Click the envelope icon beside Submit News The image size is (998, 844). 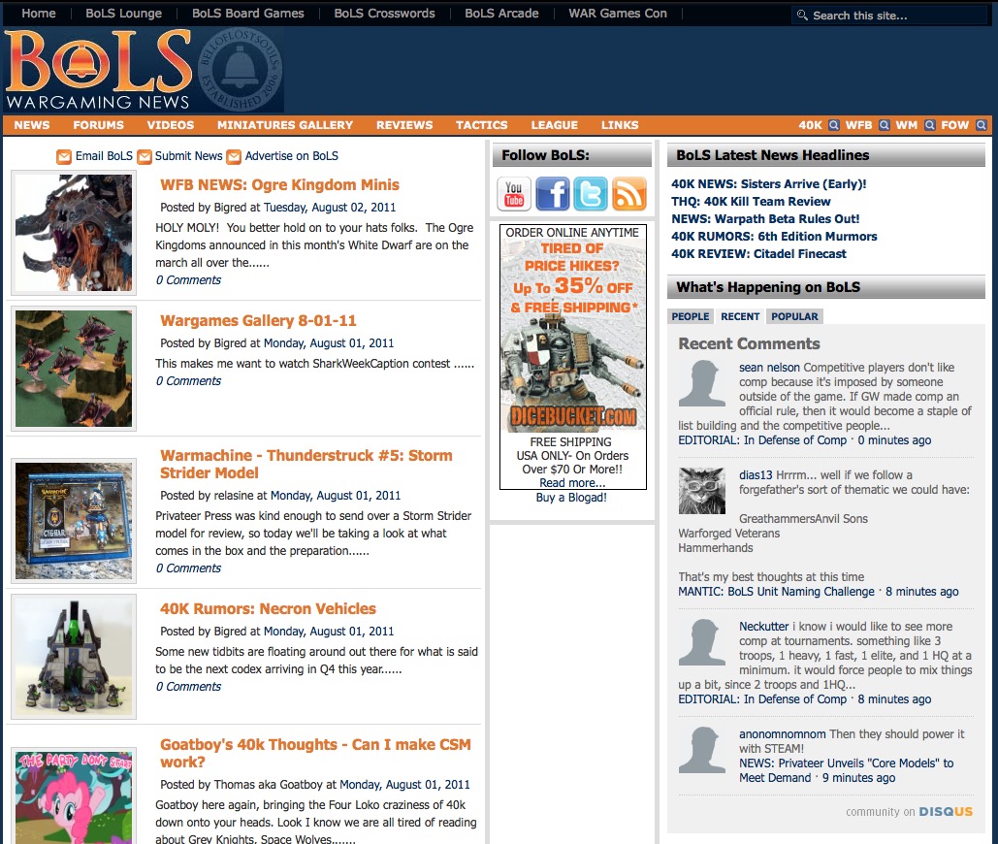coord(145,156)
